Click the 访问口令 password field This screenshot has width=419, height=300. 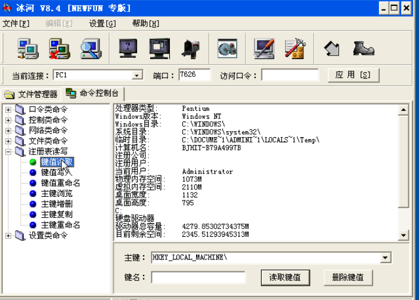290,75
